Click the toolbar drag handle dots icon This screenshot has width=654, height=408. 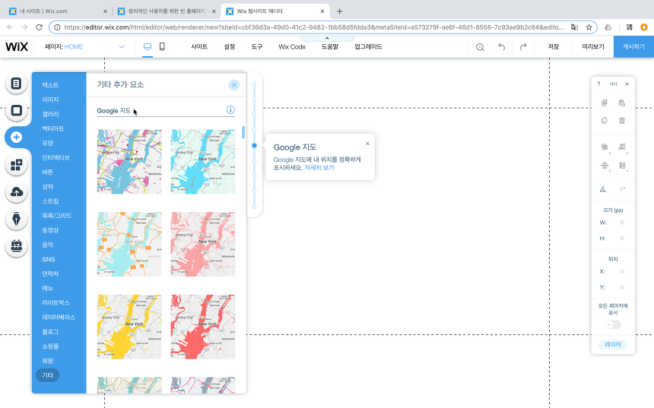coord(613,84)
